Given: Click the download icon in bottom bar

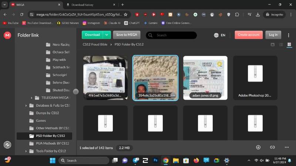Looking at the screenshot, I should point(258,147).
